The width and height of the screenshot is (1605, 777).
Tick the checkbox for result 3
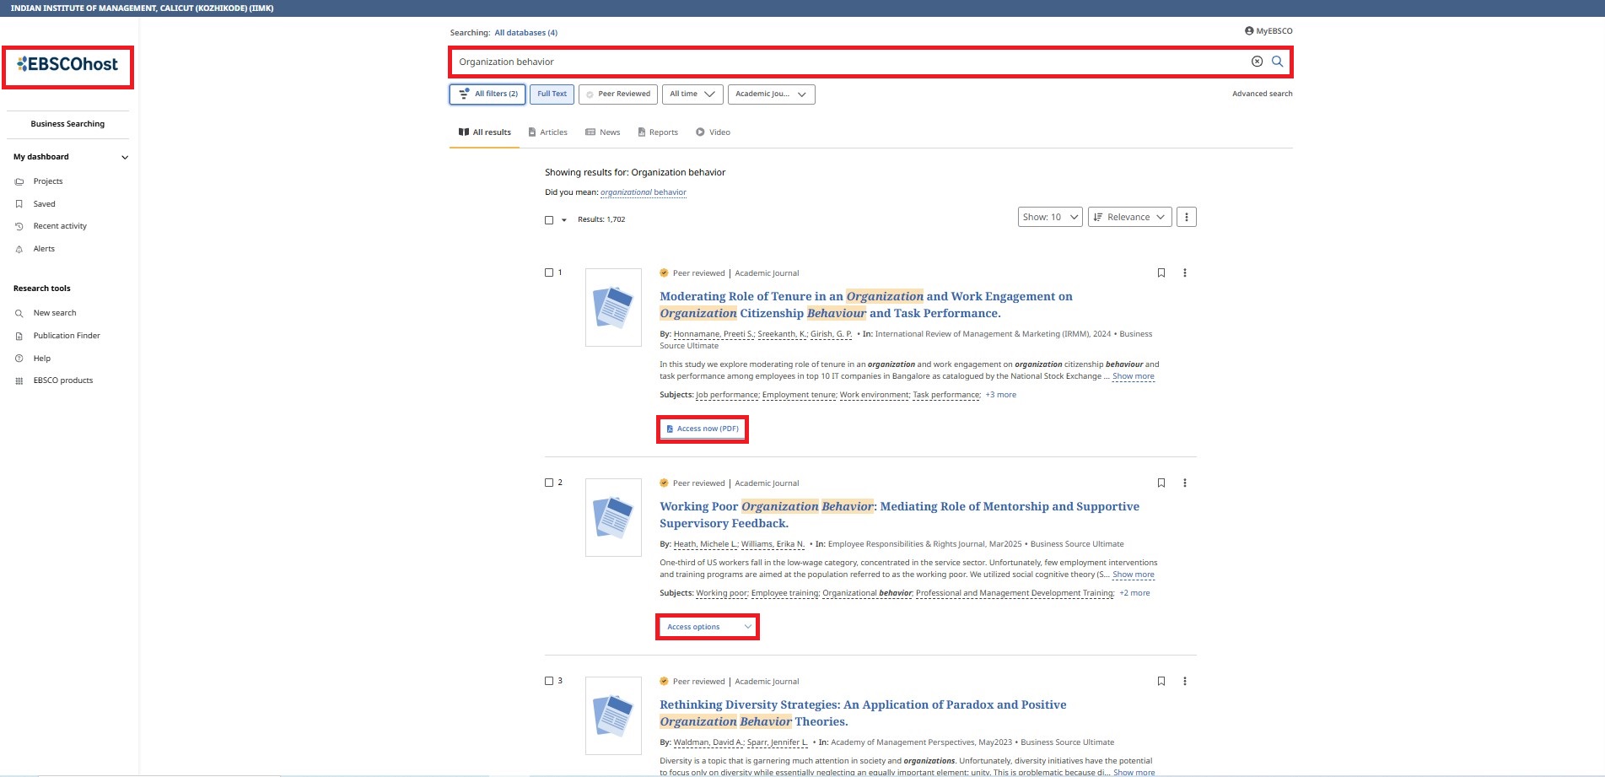(549, 681)
